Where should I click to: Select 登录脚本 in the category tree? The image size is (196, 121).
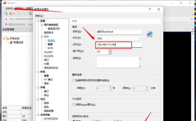click(49, 33)
